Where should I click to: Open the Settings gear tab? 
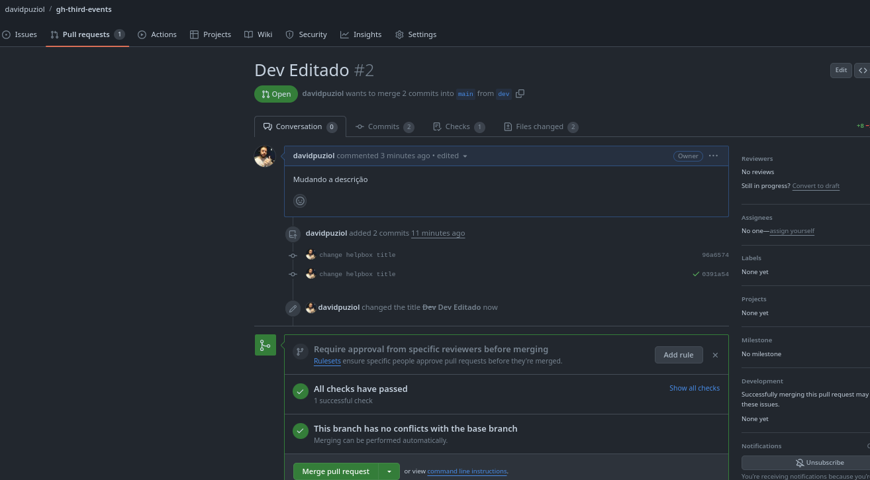click(416, 34)
